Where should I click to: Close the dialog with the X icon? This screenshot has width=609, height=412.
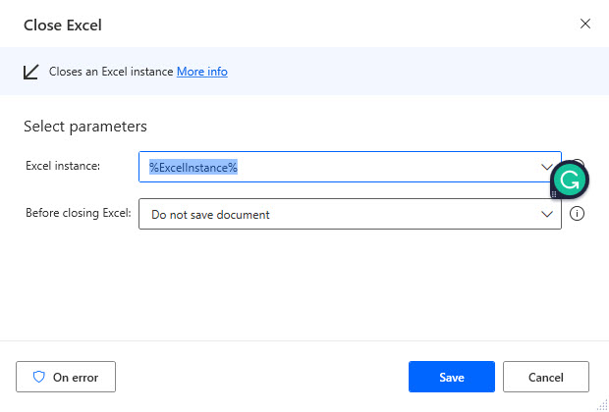(585, 24)
